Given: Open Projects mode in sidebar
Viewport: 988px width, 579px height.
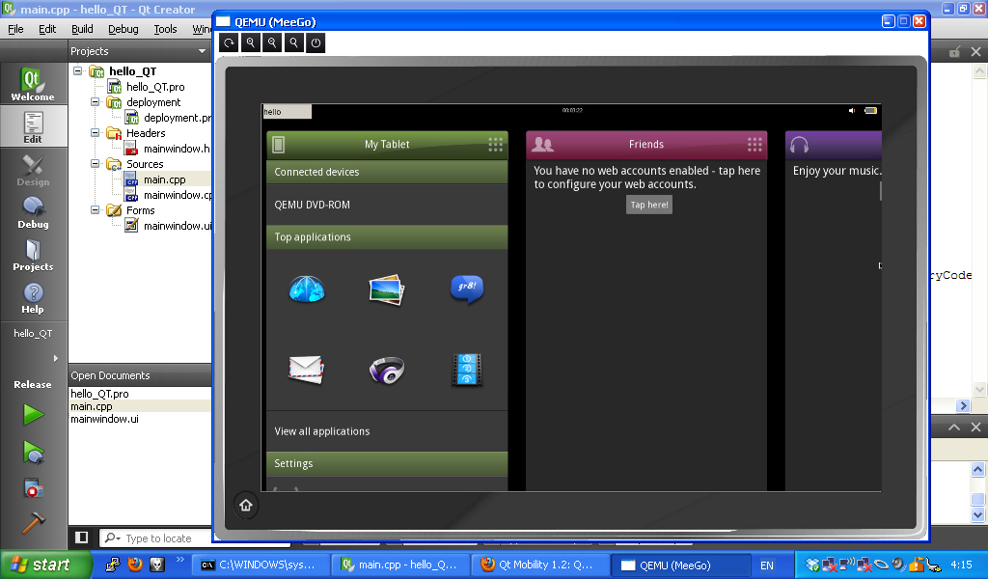Looking at the screenshot, I should (33, 255).
